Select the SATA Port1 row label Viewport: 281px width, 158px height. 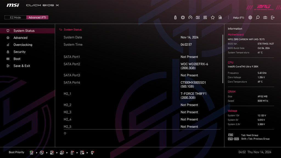[x=72, y=57]
